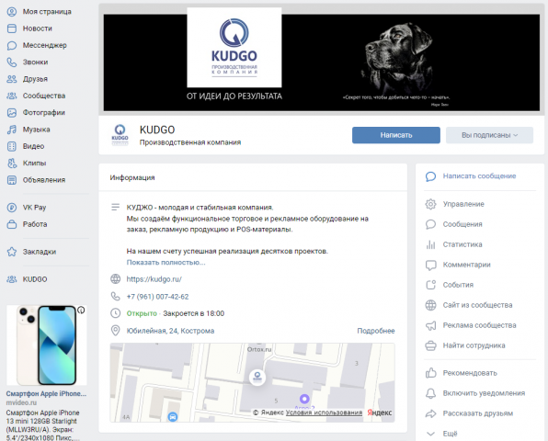Open the Клипы clips icon
Screen dimensions: 548x441
click(12, 163)
